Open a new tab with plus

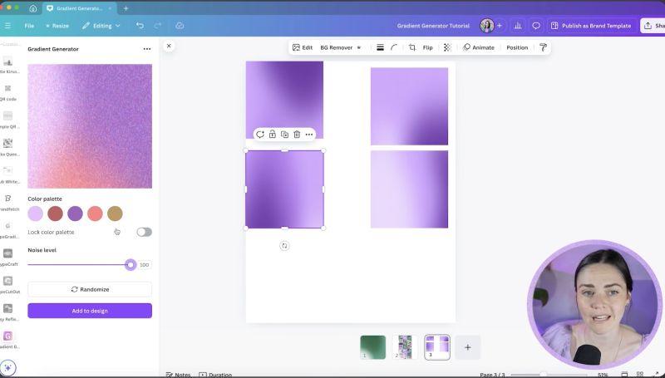pos(126,8)
